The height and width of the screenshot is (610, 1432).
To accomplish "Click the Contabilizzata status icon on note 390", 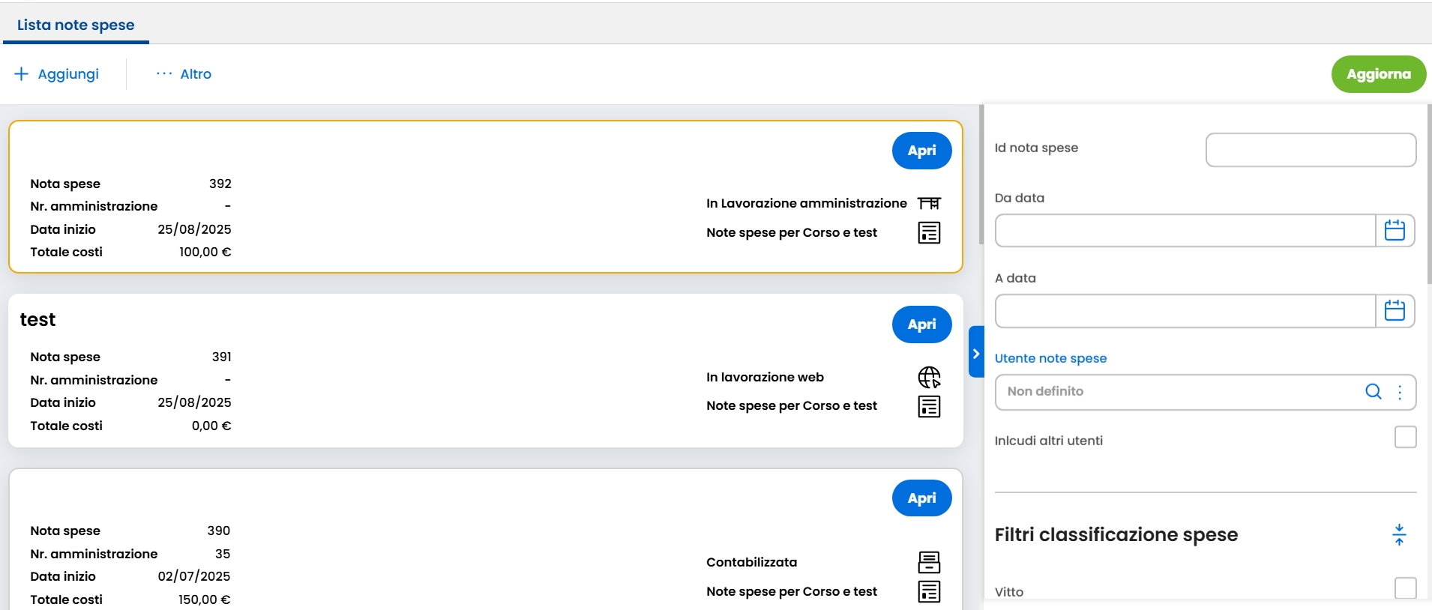I will click(929, 562).
